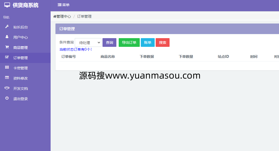Click the shopping cart icon for 商品管理
This screenshot has height=151, width=279.
pyautogui.click(x=7, y=47)
